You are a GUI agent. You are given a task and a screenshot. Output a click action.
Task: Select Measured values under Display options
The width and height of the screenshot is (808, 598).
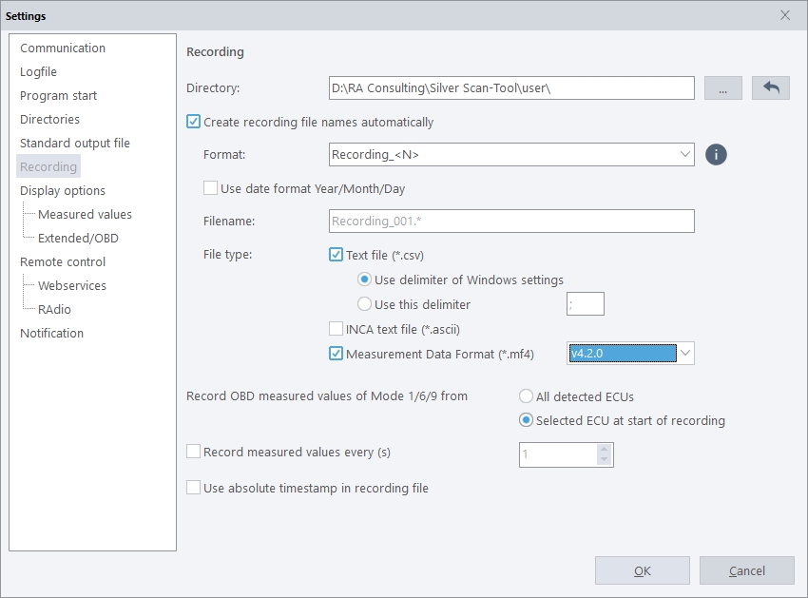(x=85, y=214)
